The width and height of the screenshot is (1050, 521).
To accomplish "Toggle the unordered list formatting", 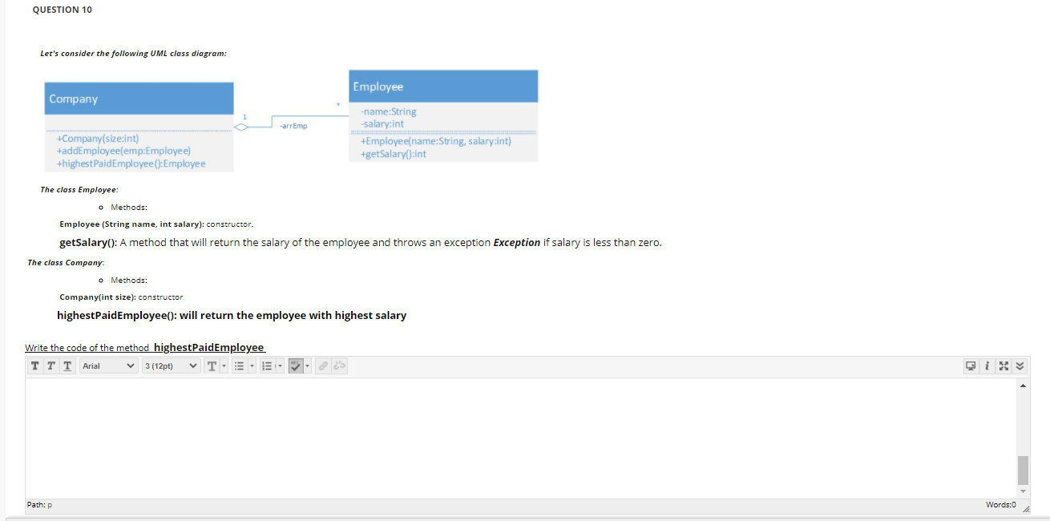I will [x=239, y=366].
